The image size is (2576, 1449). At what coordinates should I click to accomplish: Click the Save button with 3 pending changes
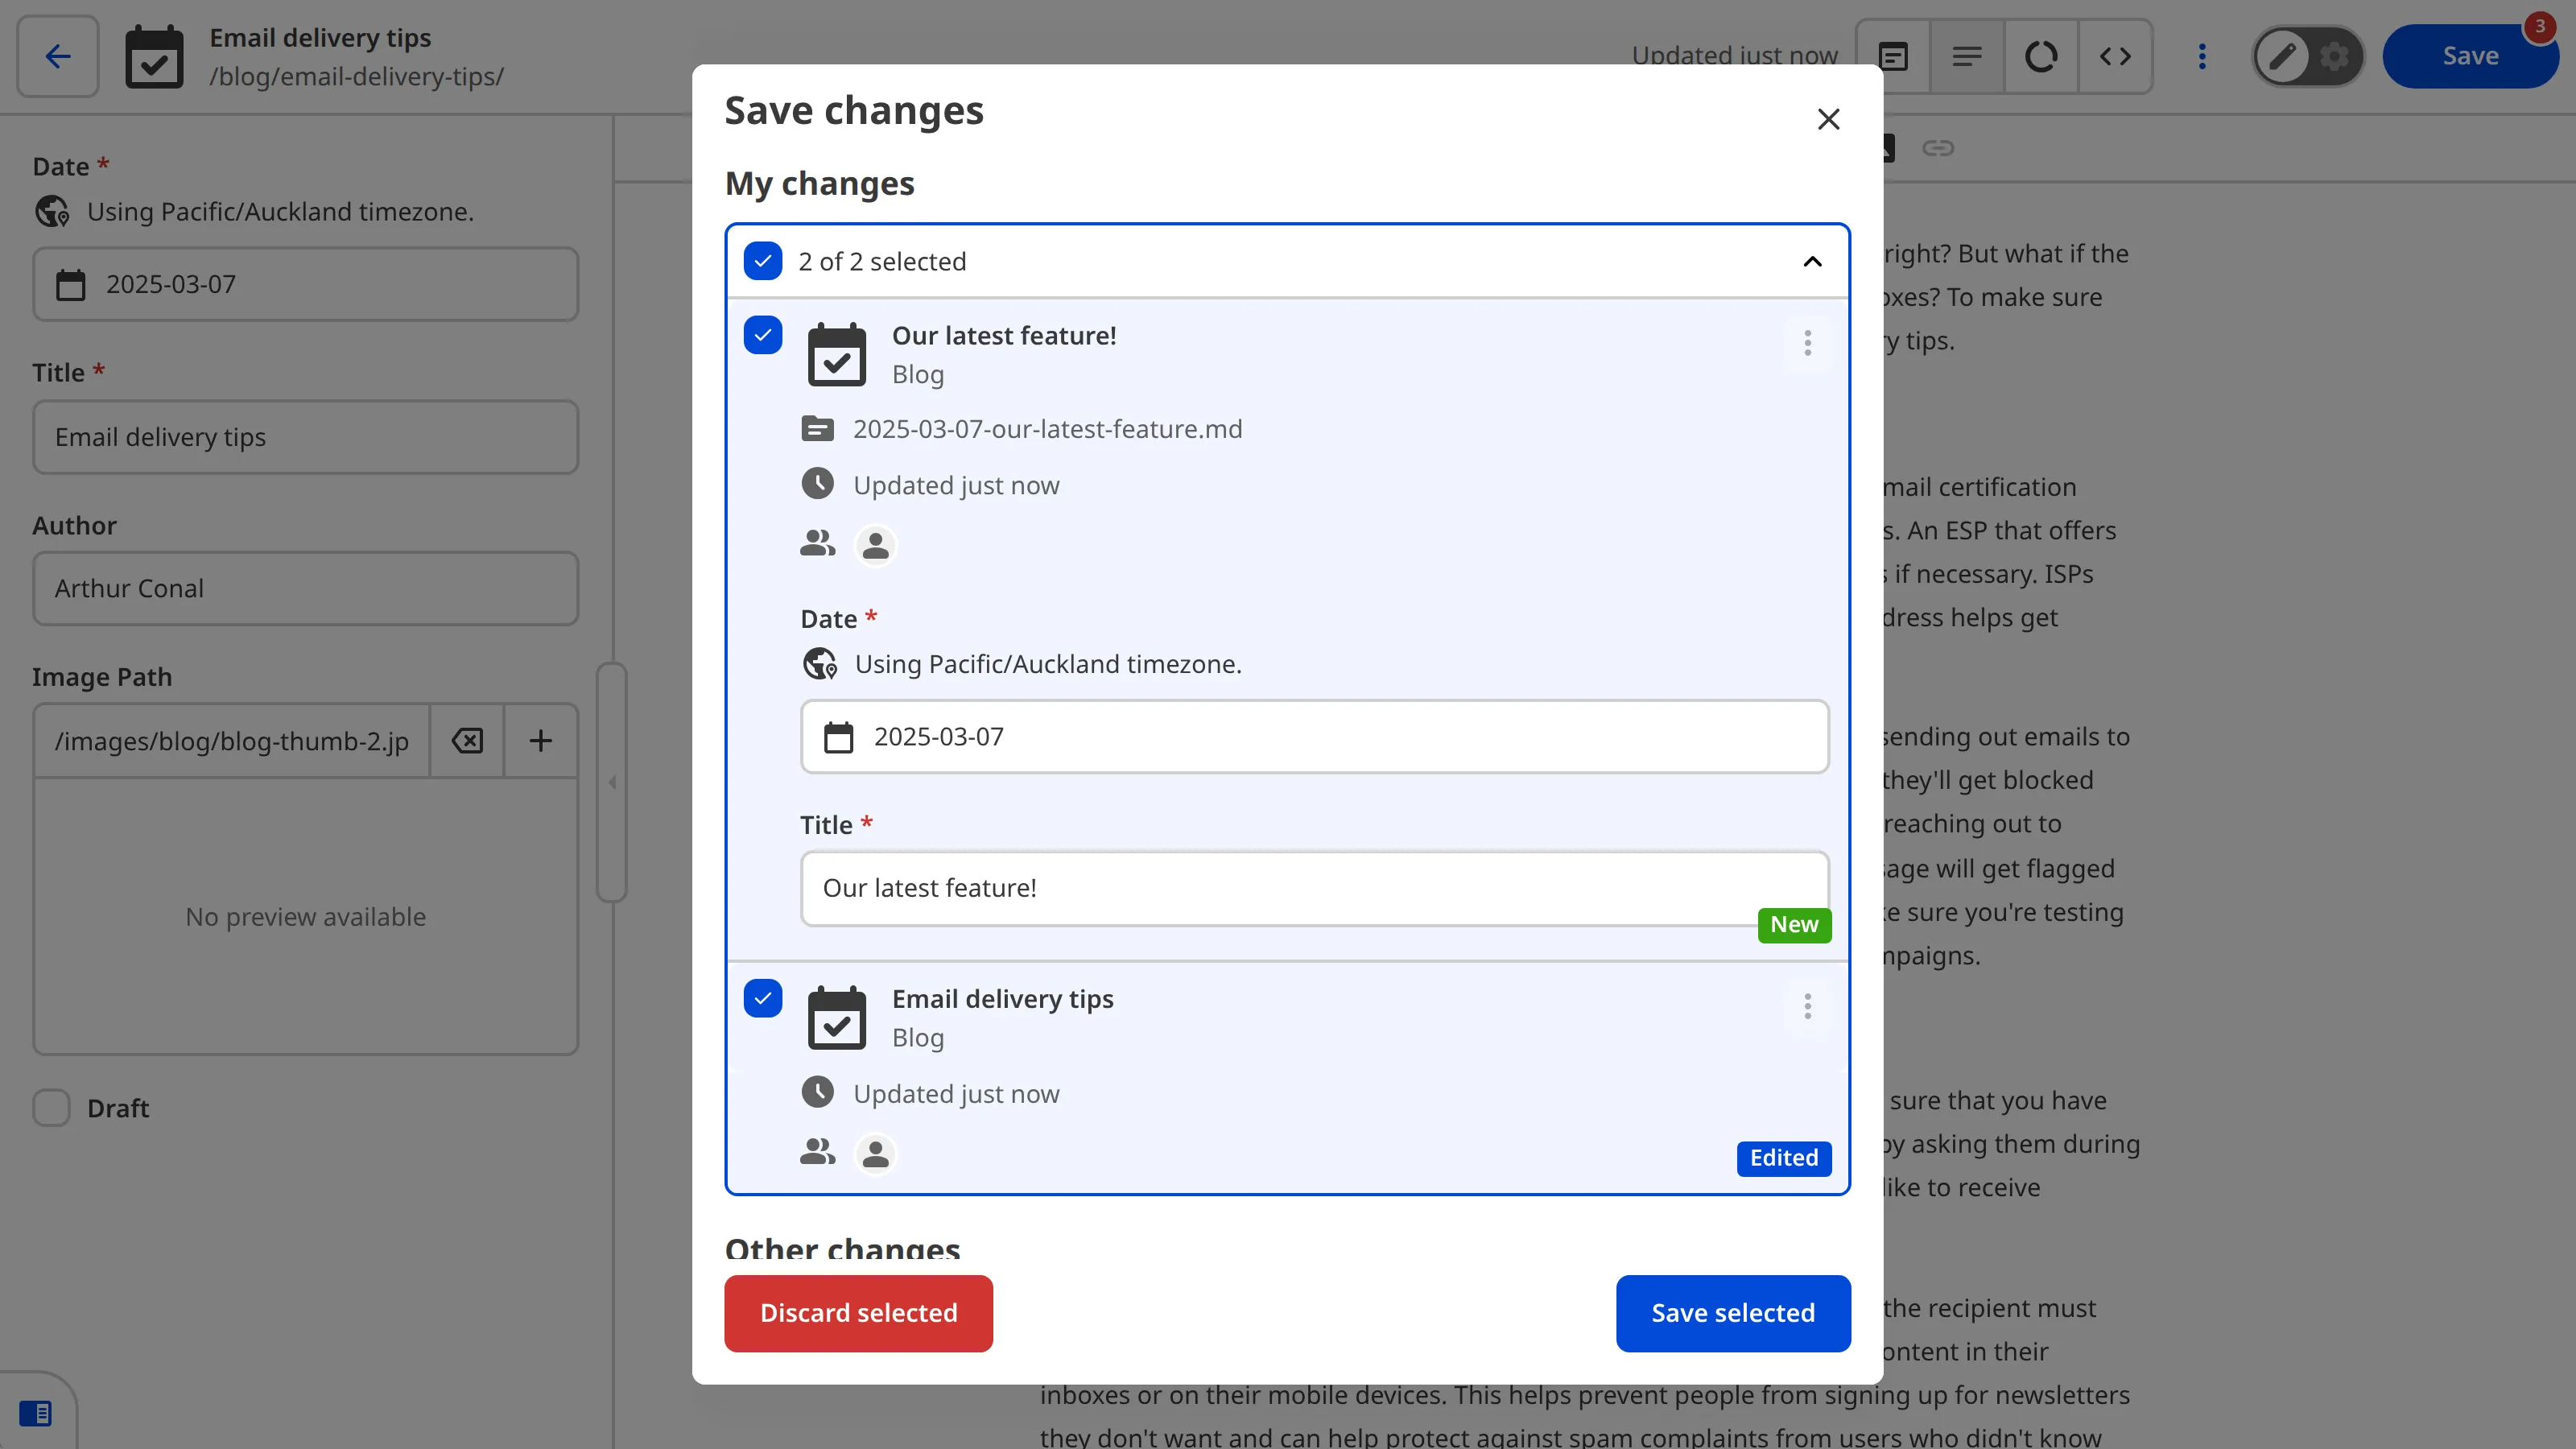(x=2471, y=55)
